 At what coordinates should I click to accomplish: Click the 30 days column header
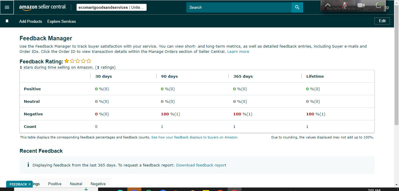103,76
